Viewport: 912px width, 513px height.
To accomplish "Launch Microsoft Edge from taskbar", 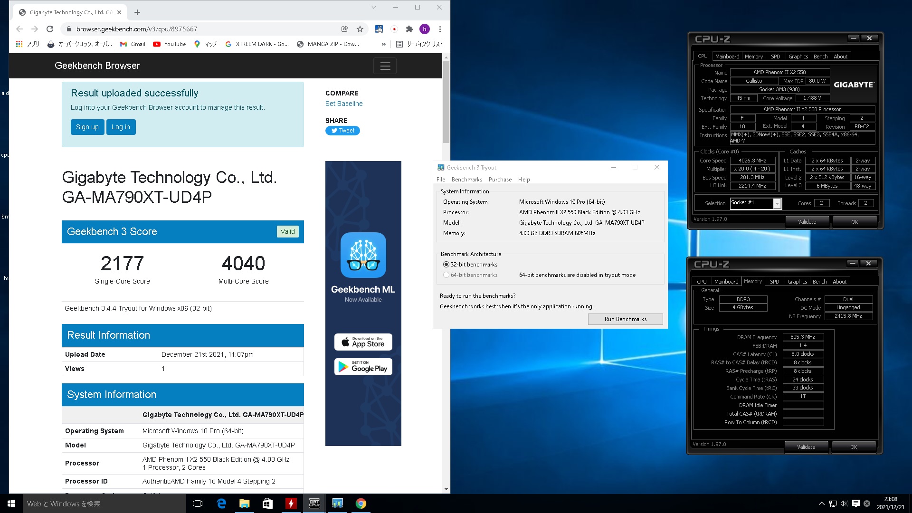I will click(221, 503).
